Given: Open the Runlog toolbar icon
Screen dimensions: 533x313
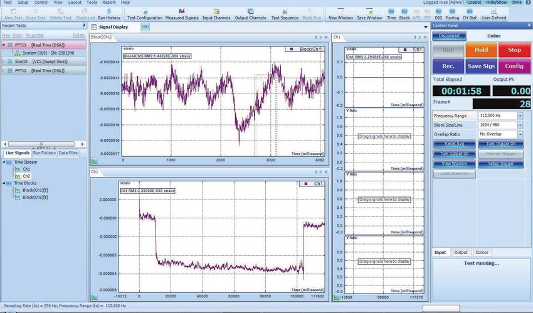Looking at the screenshot, I should click(x=452, y=14).
